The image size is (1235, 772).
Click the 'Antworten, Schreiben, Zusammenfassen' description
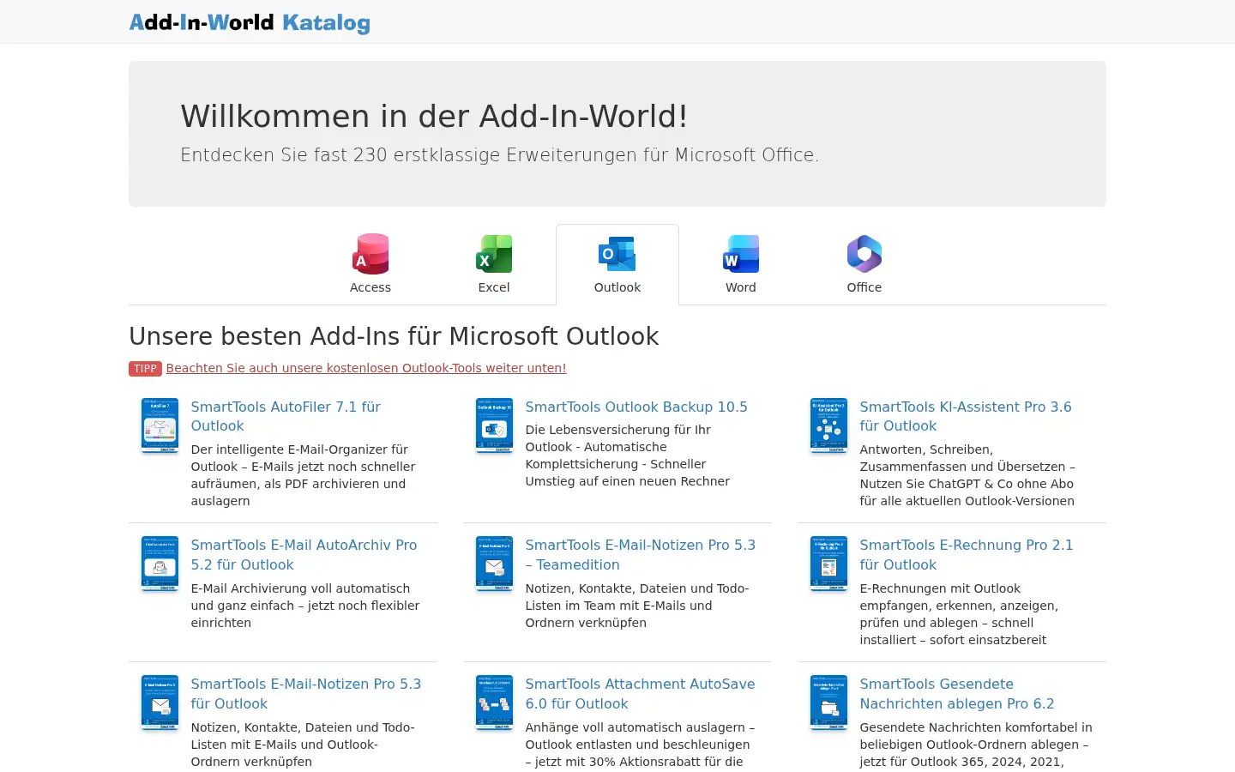tap(967, 475)
